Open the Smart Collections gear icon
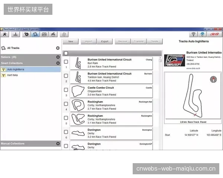This screenshot has width=223, height=178. pos(58,63)
